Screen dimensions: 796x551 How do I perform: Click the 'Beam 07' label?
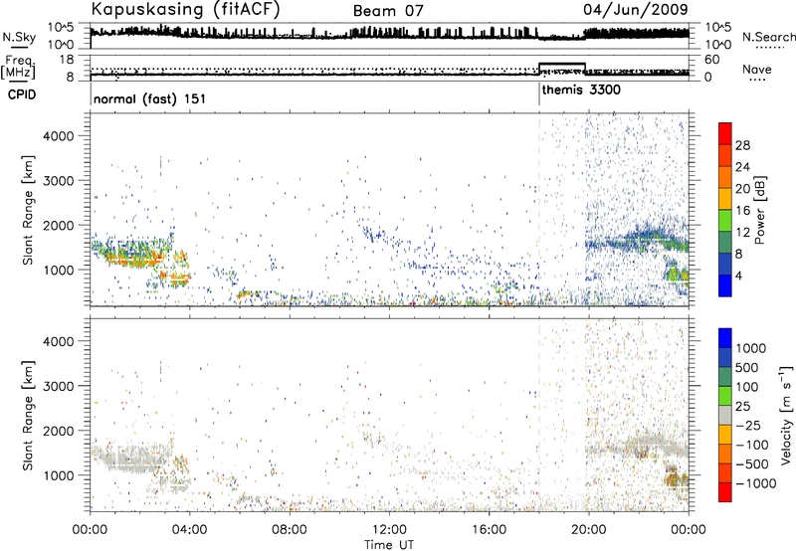388,11
